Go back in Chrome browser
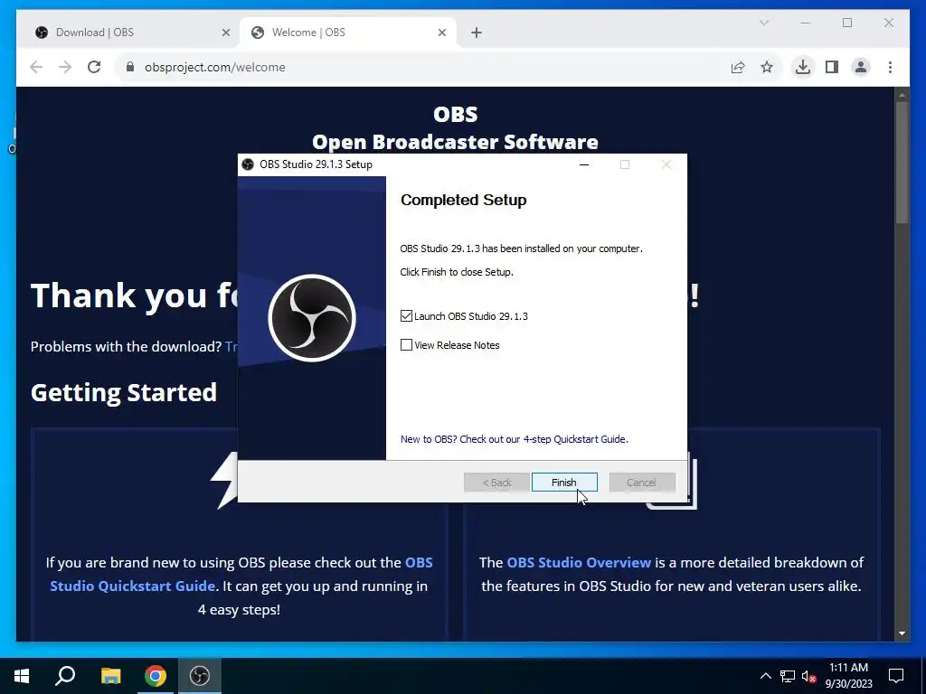 (36, 67)
